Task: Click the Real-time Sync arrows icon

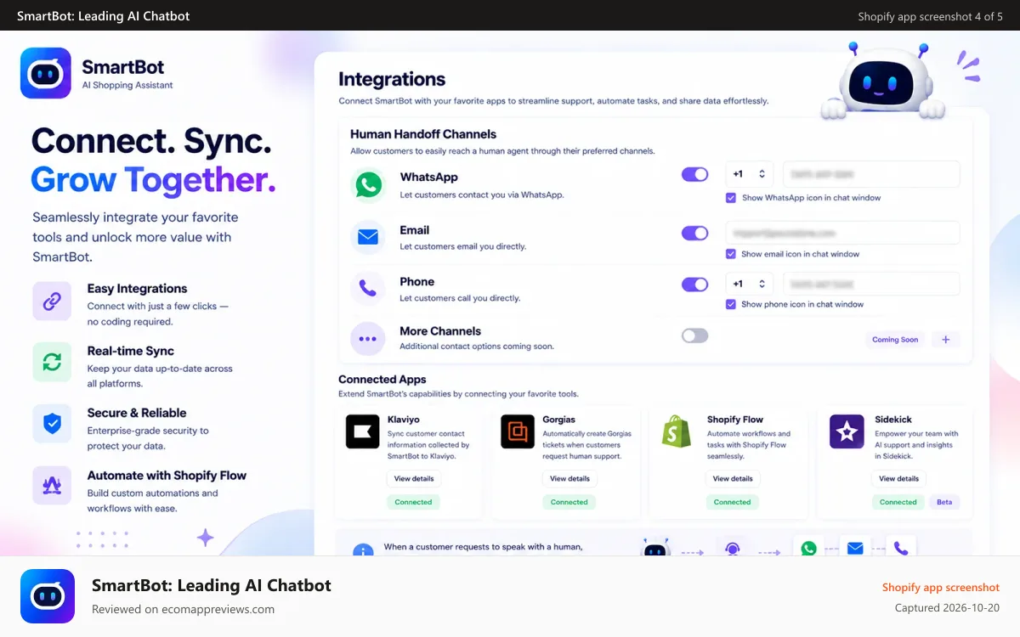Action: point(52,363)
